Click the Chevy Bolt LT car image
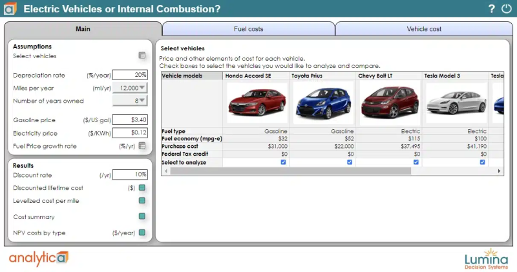This screenshot has height=272, width=517. click(390, 103)
